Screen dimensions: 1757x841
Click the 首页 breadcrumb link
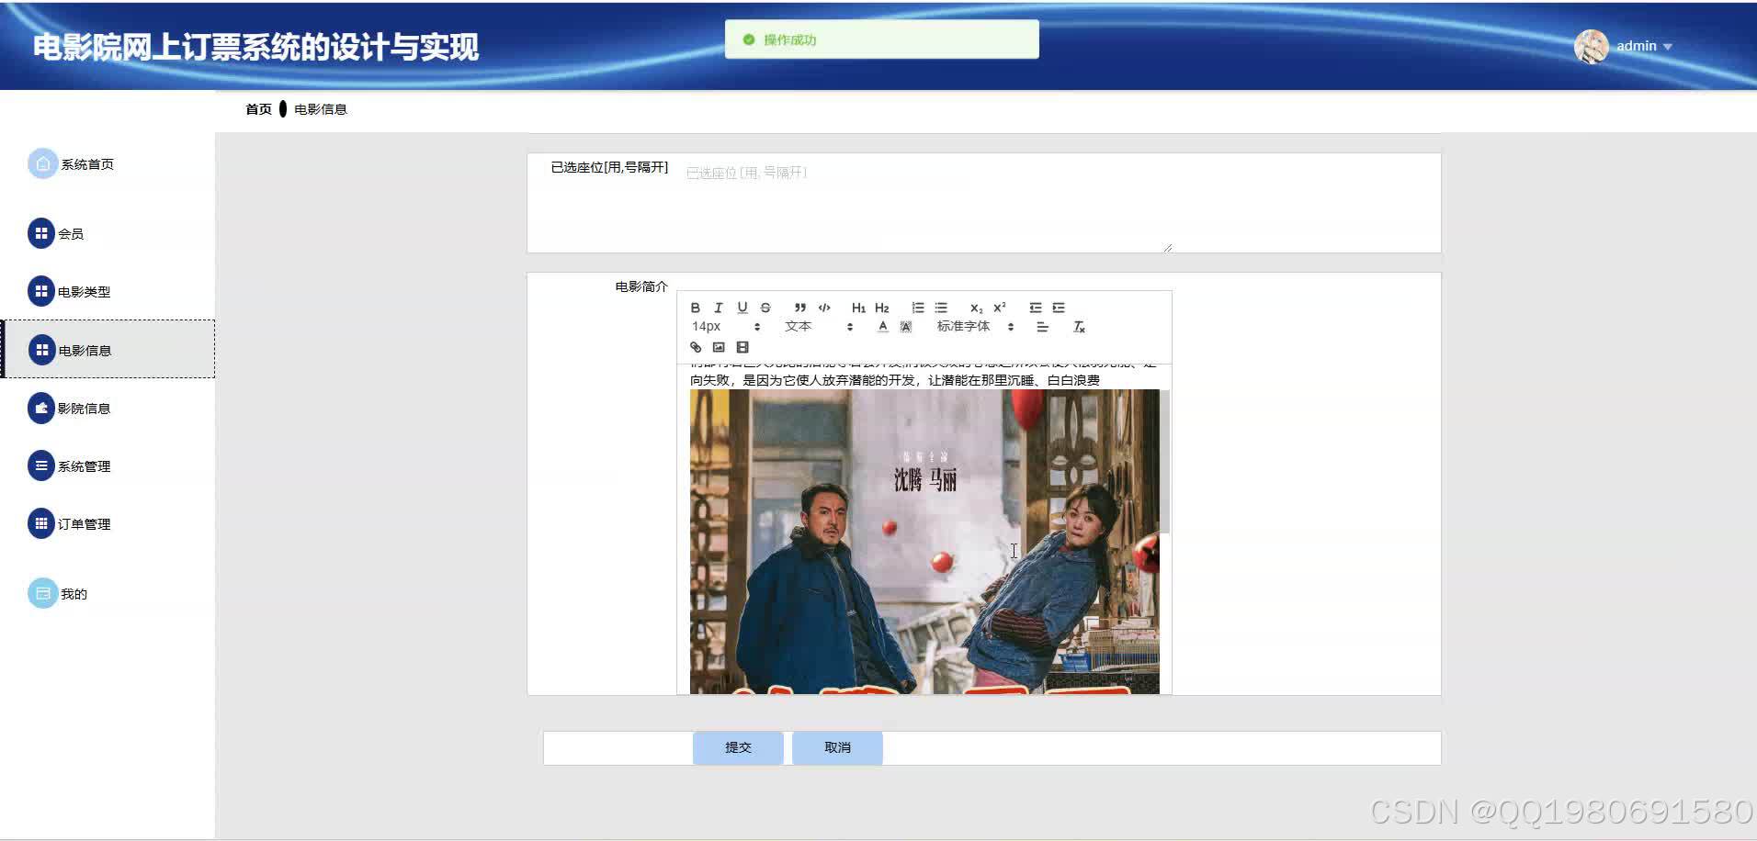point(258,109)
